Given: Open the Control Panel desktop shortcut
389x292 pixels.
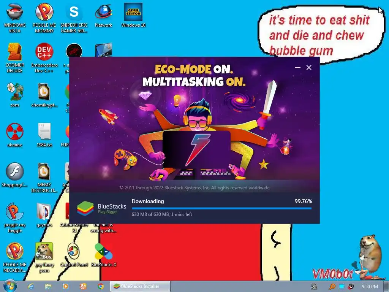Looking at the screenshot, I should pos(74,254).
